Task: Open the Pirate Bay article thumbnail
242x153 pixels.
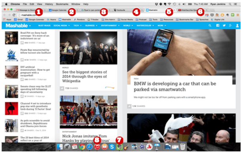Action: coord(11,55)
